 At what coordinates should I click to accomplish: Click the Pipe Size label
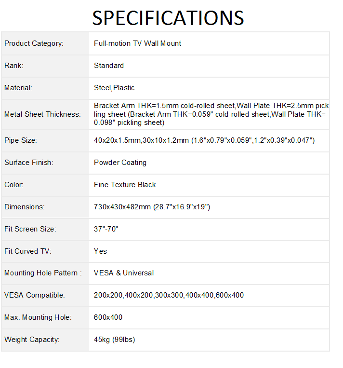click(21, 140)
